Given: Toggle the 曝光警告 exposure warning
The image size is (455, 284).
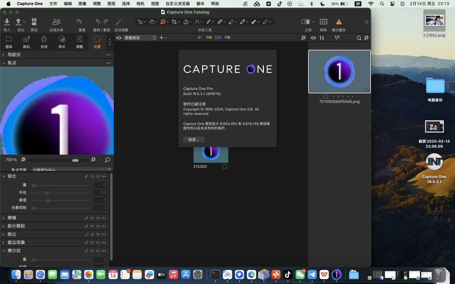Looking at the screenshot, I should (339, 22).
